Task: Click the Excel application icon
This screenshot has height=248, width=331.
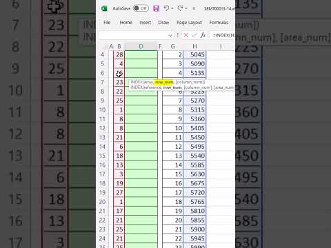Action: pyautogui.click(x=104, y=8)
